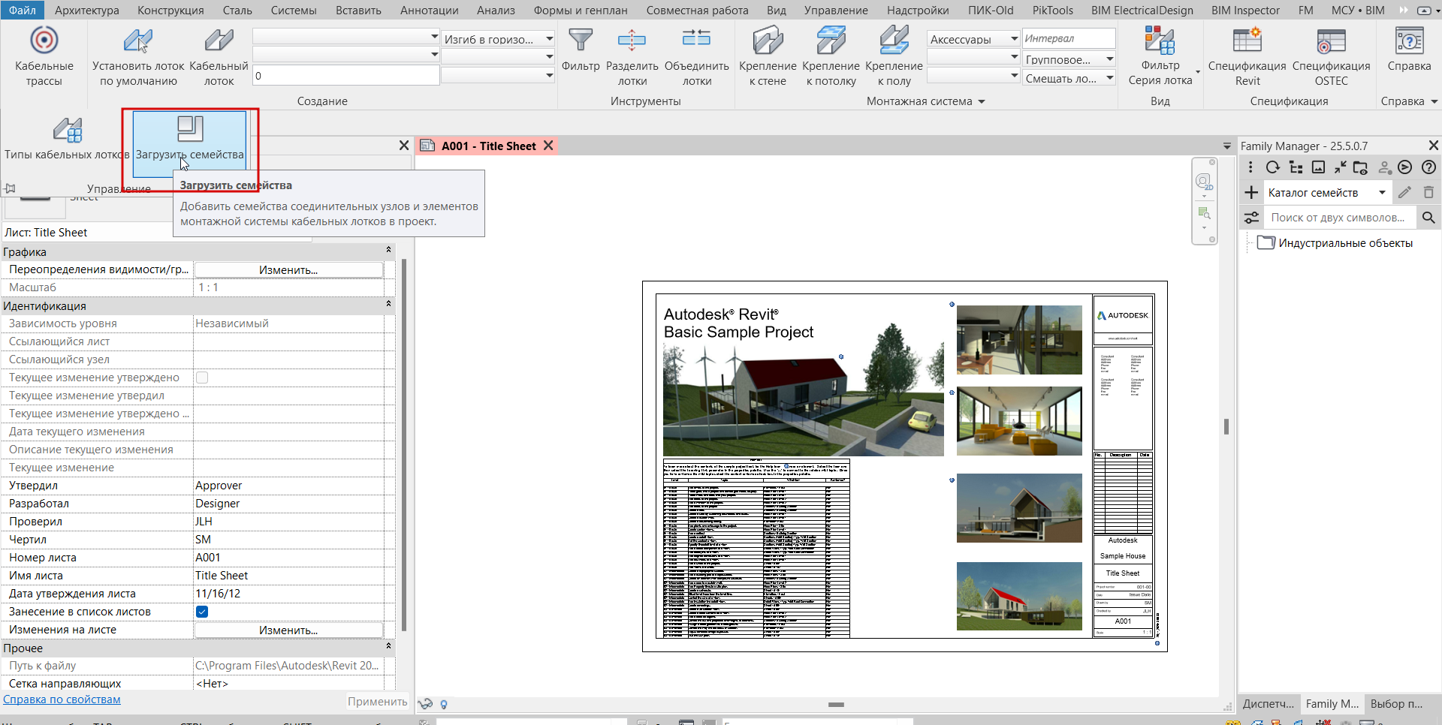Viewport: 1442px width, 725px height.
Task: Click Изменить for Изменения на листе
Action: (x=288, y=630)
